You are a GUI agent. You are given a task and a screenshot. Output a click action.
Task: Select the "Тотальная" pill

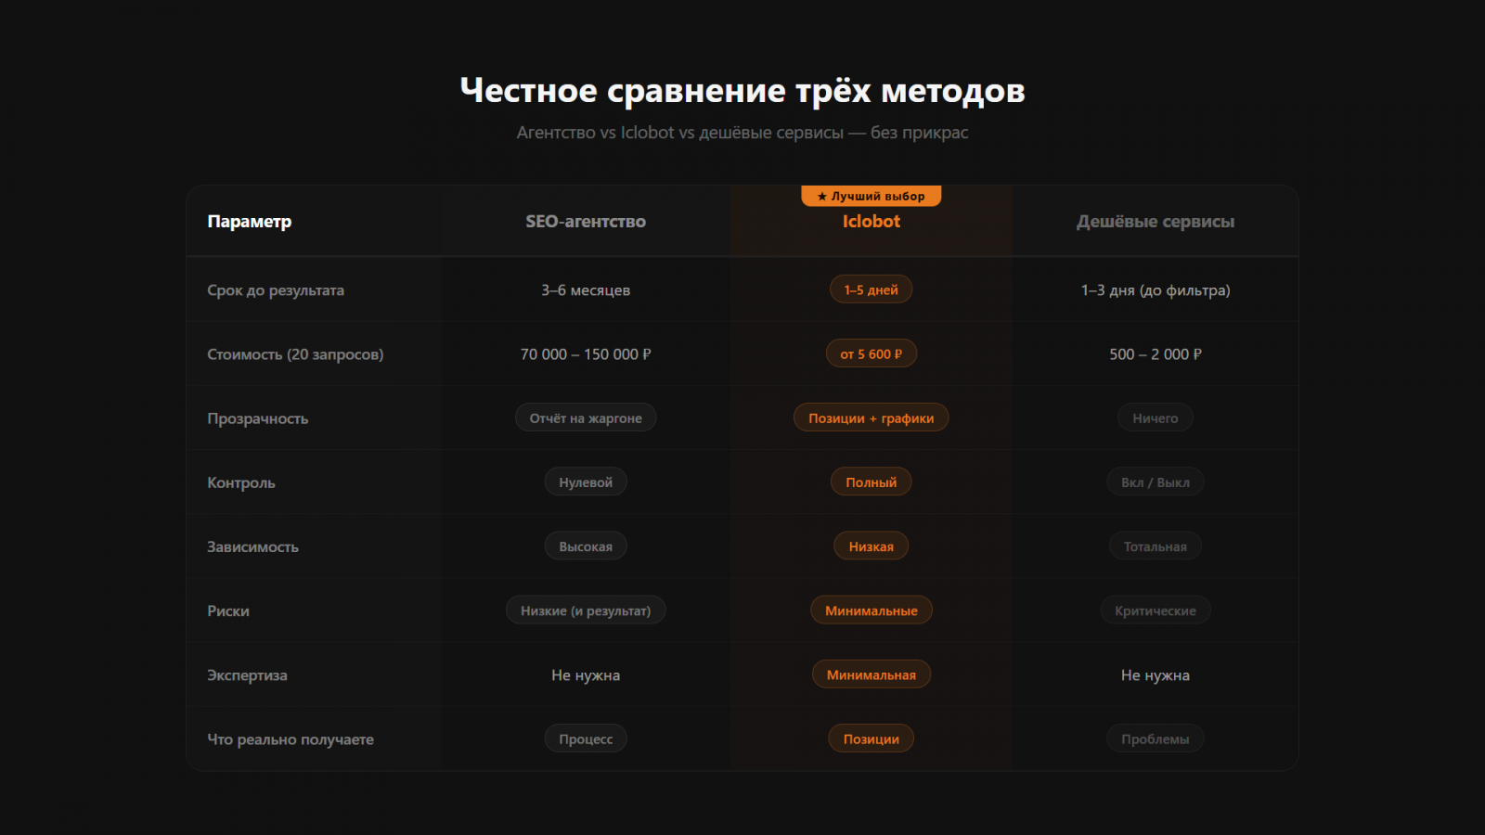[x=1156, y=546]
